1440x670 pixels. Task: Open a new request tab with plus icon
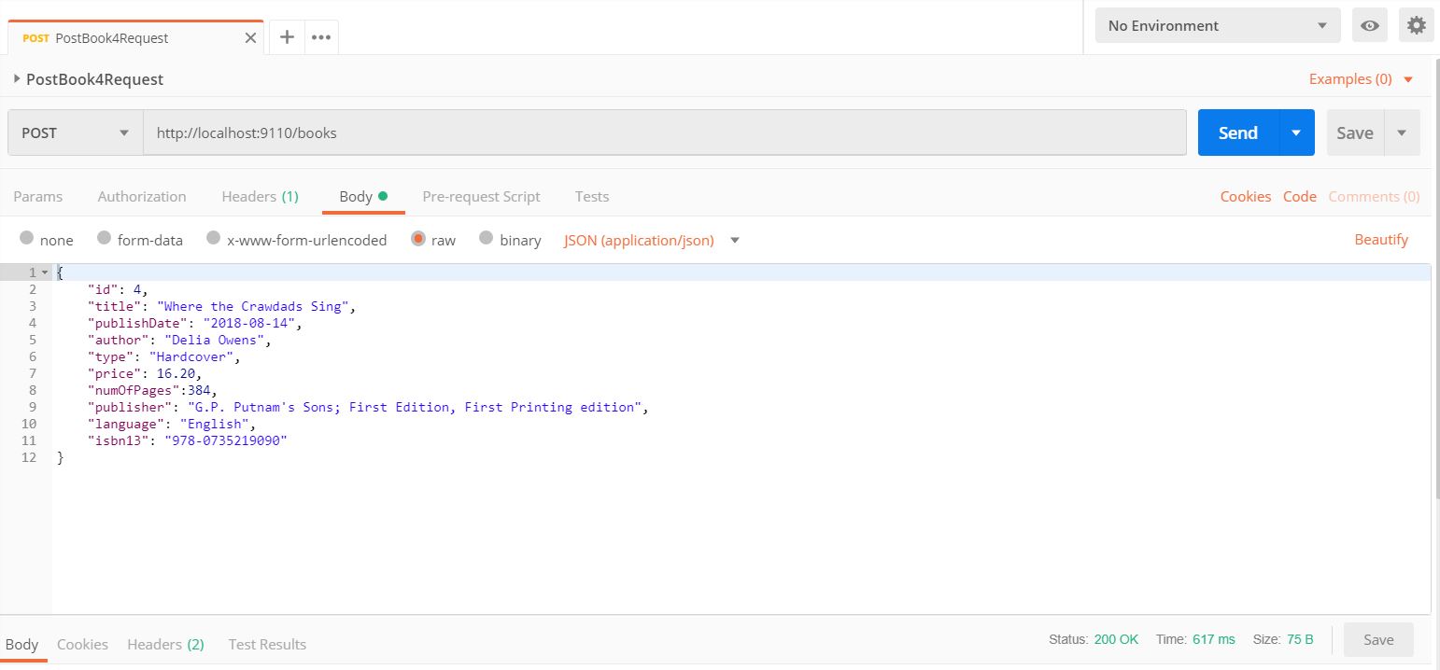(x=287, y=37)
